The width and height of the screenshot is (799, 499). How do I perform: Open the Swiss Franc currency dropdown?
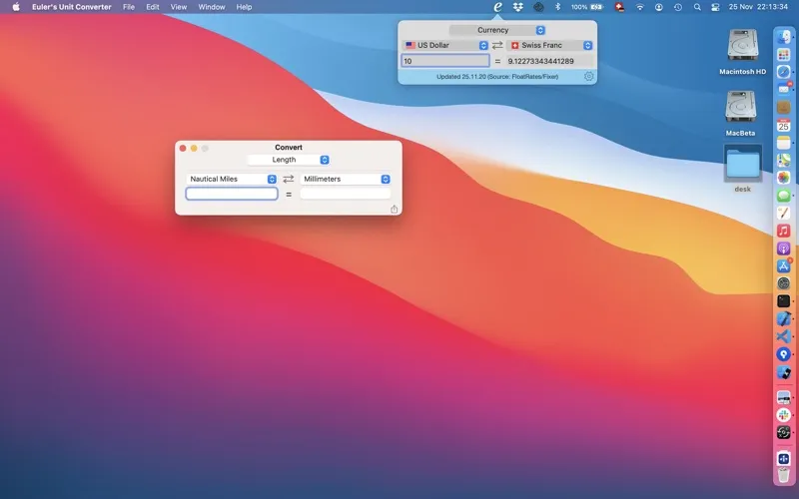(x=550, y=45)
